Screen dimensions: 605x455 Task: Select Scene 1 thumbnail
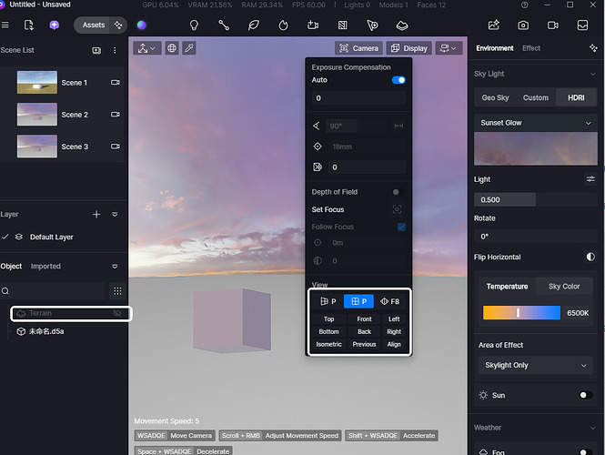[x=37, y=82]
